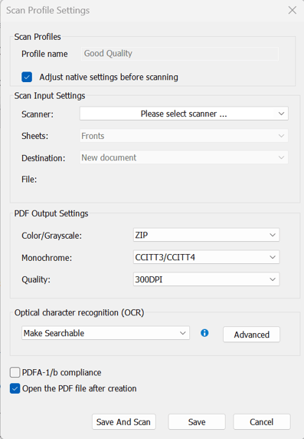Click the Color/Grayscale: label
Screen dimensions: 304x439
[x=52, y=236]
